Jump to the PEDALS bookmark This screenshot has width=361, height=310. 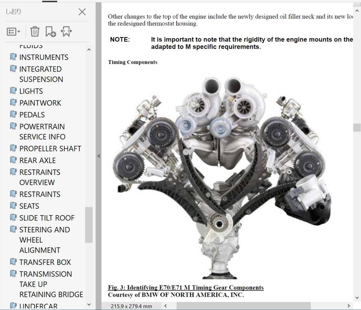[x=32, y=115]
